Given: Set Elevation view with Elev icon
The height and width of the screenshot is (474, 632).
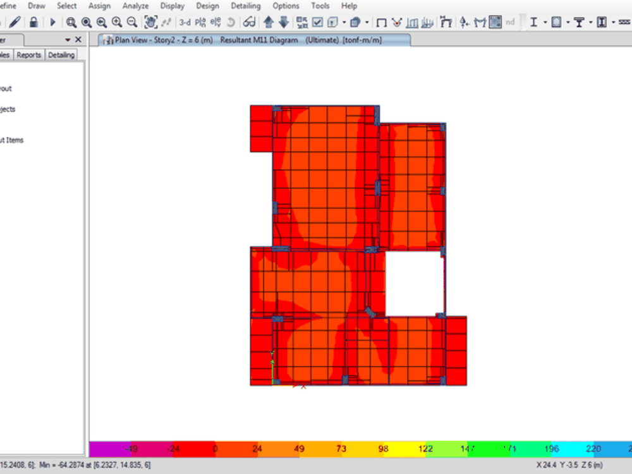Looking at the screenshot, I should 216,22.
